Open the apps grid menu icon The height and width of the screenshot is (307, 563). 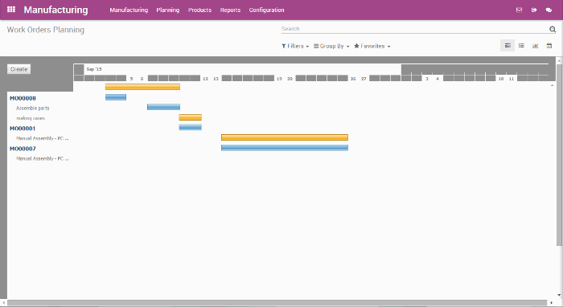(11, 10)
